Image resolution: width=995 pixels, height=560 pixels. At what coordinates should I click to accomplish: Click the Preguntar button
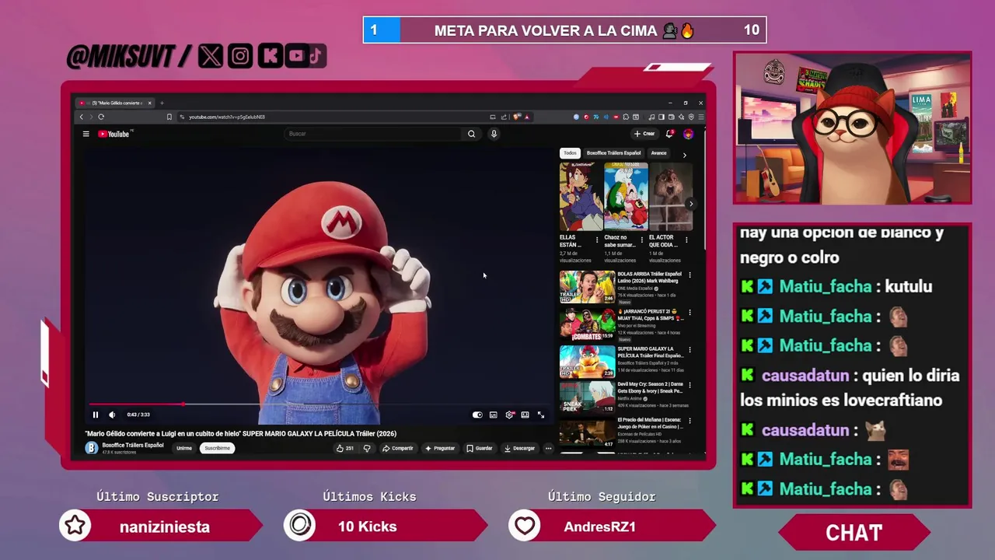click(x=440, y=448)
